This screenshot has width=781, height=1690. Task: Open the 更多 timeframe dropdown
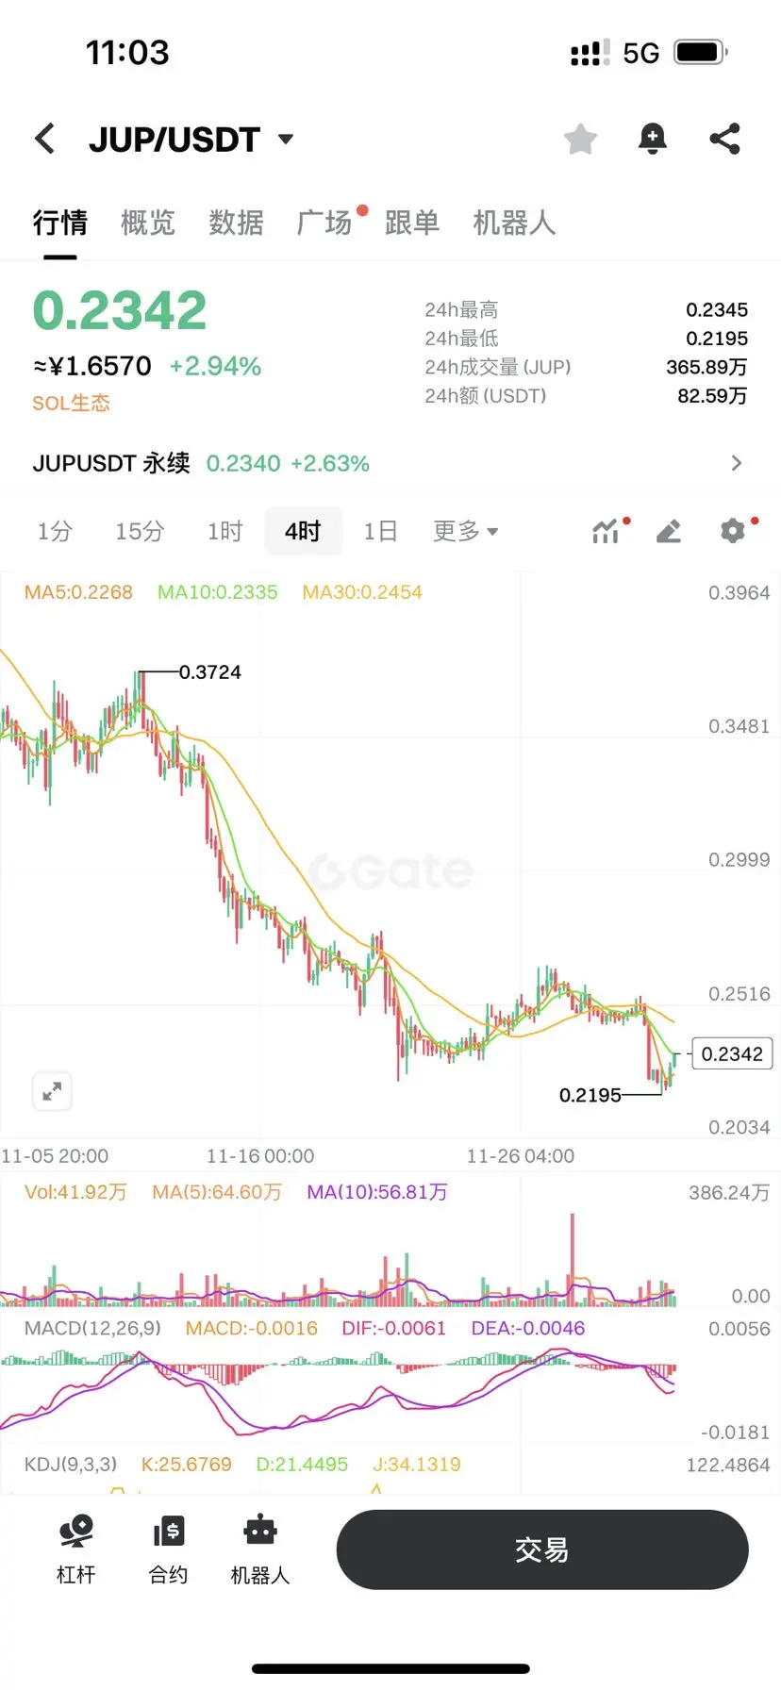point(465,531)
